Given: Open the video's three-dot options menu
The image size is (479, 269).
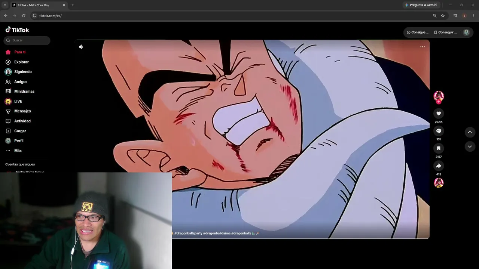Looking at the screenshot, I should click(422, 47).
